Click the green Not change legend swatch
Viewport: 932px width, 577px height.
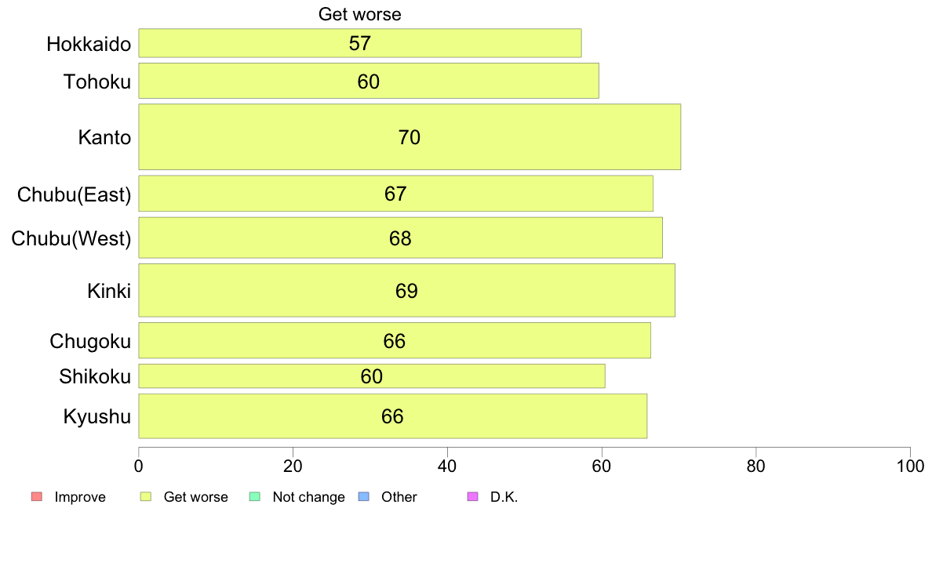click(255, 497)
